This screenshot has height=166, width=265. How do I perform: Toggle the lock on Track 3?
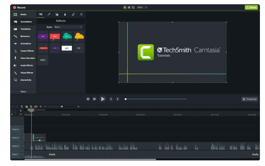(x=22, y=140)
